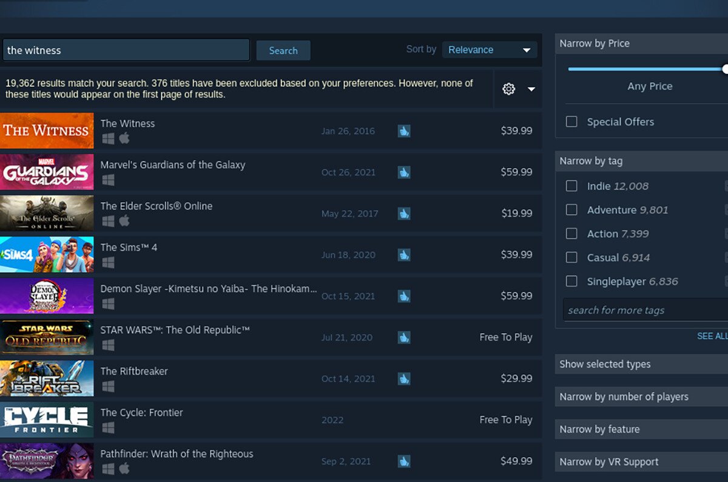Click the Any Price label

[x=650, y=86]
